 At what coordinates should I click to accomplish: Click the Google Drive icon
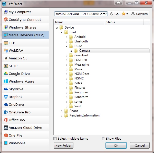click(x=6, y=74)
